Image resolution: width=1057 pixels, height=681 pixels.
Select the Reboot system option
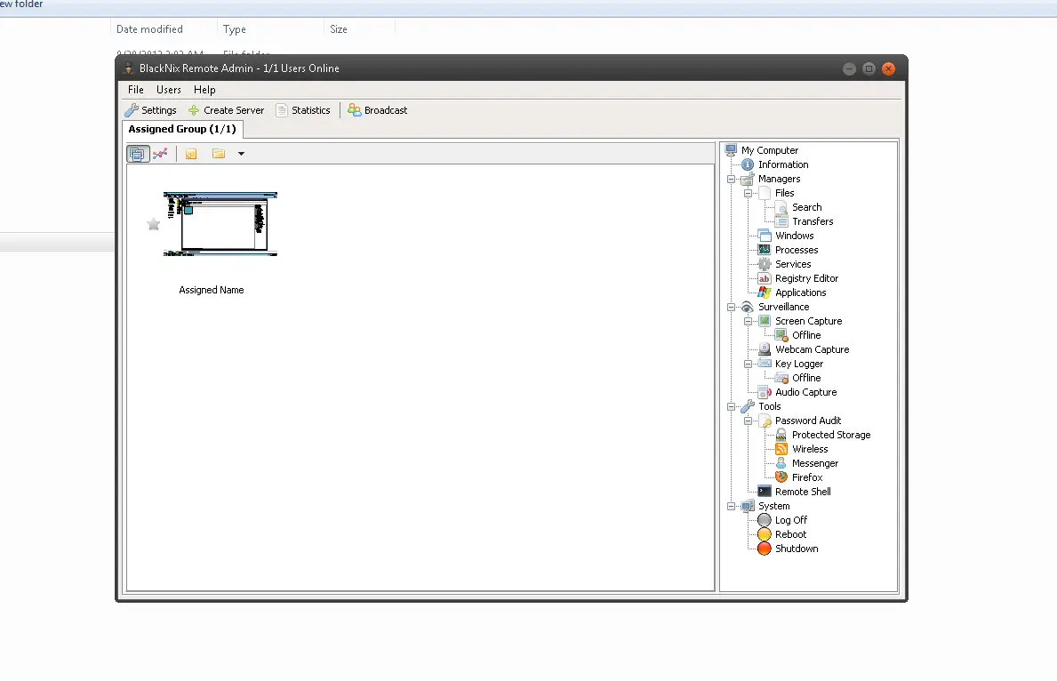pyautogui.click(x=763, y=534)
